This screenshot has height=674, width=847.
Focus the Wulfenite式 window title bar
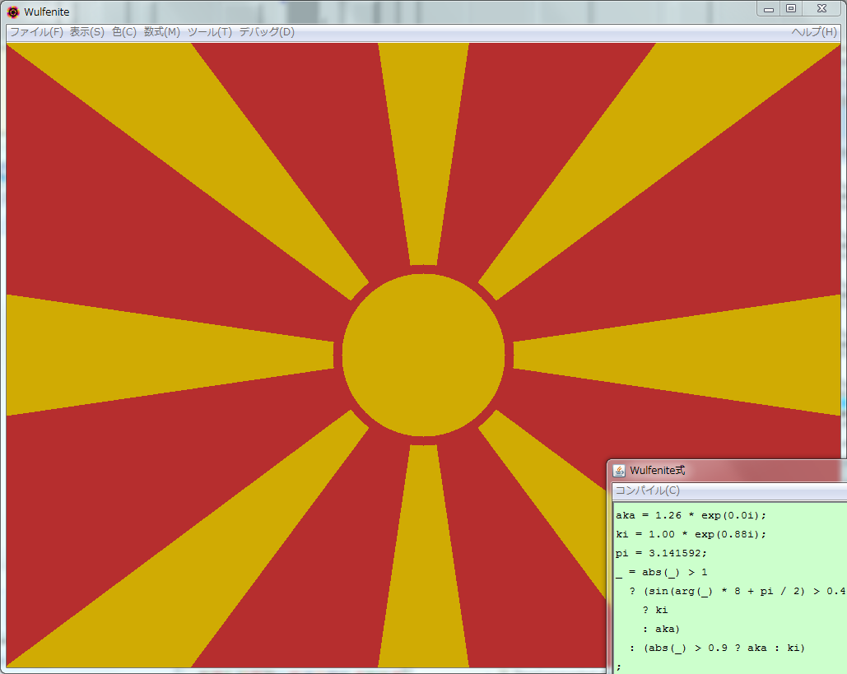[741, 471]
